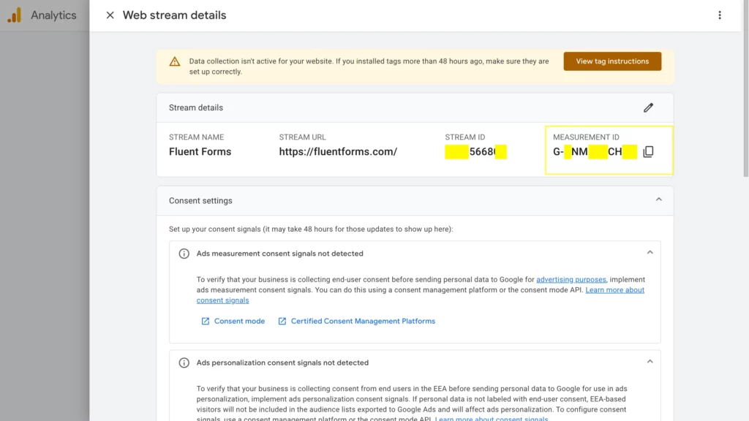Collapse Ads measurement consent signals section

pyautogui.click(x=650, y=252)
